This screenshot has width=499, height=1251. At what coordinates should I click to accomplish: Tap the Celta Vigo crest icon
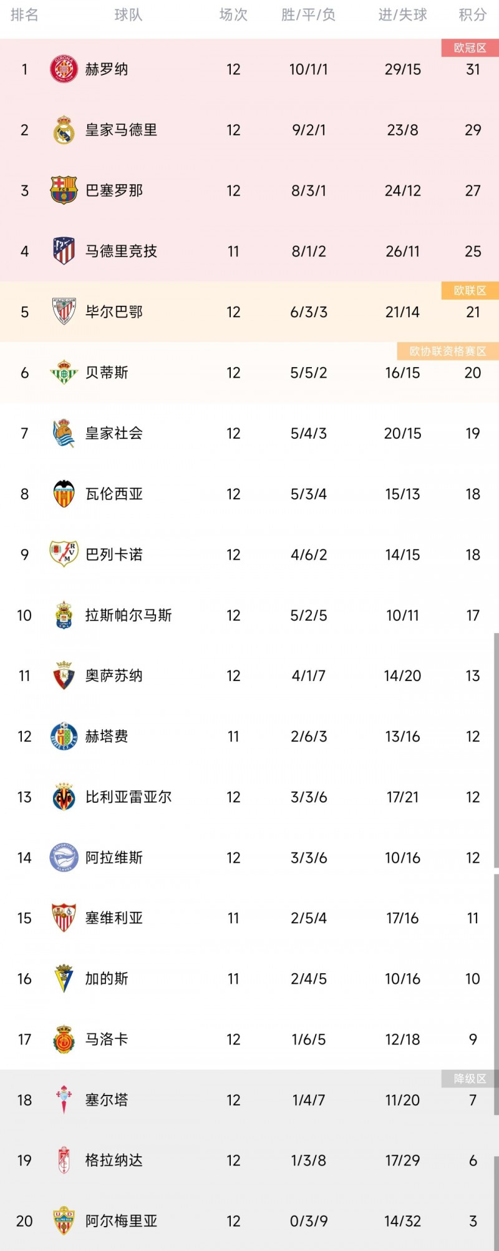[x=64, y=1100]
